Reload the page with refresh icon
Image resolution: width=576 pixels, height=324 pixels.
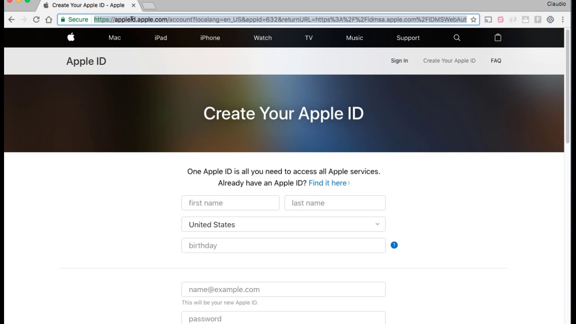(36, 19)
